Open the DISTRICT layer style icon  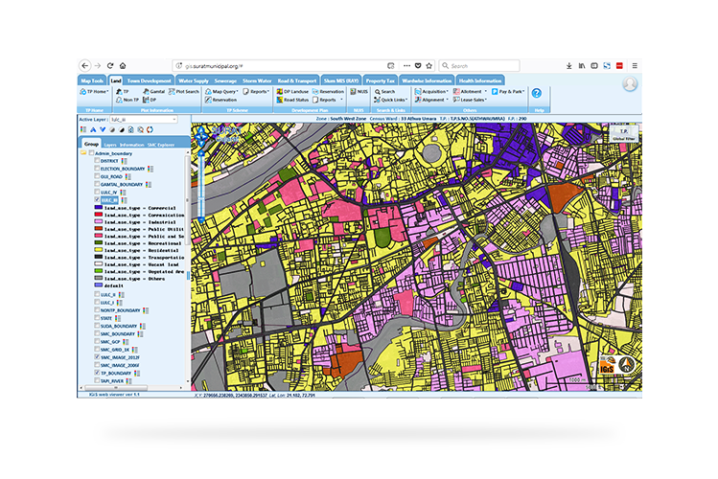coord(124,161)
